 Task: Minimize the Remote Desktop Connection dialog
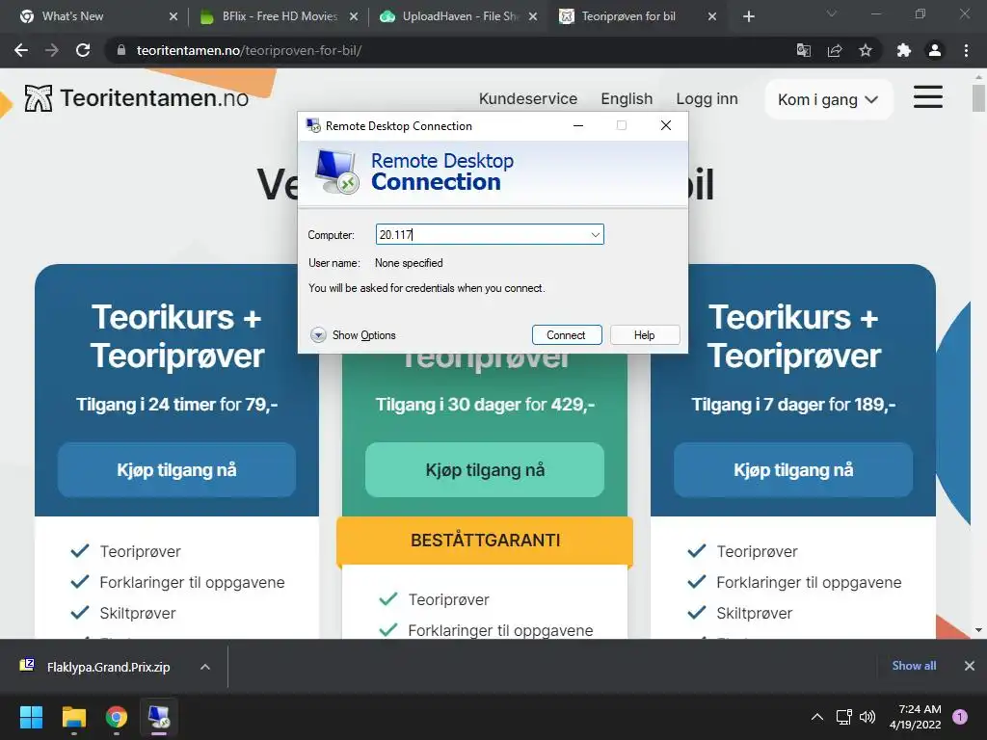click(x=578, y=126)
